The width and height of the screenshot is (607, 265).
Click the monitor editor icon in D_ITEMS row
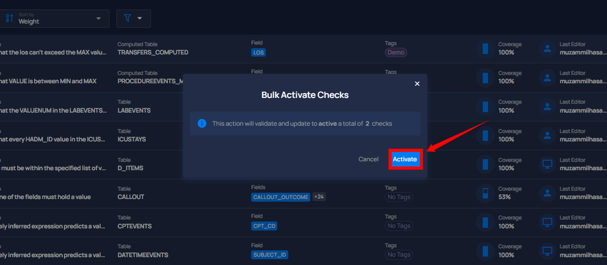547,164
